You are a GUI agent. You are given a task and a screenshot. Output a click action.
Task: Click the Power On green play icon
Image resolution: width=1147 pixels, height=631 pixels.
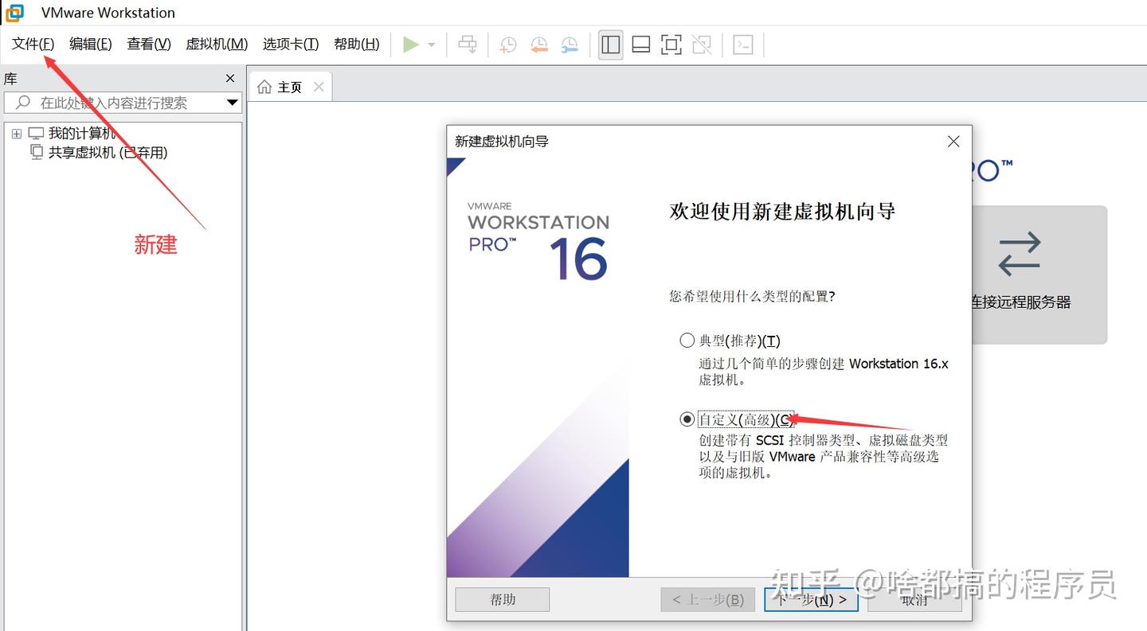pos(412,45)
